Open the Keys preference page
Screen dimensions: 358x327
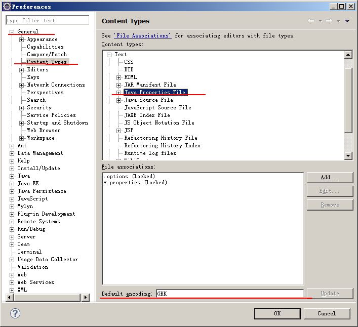(x=33, y=77)
